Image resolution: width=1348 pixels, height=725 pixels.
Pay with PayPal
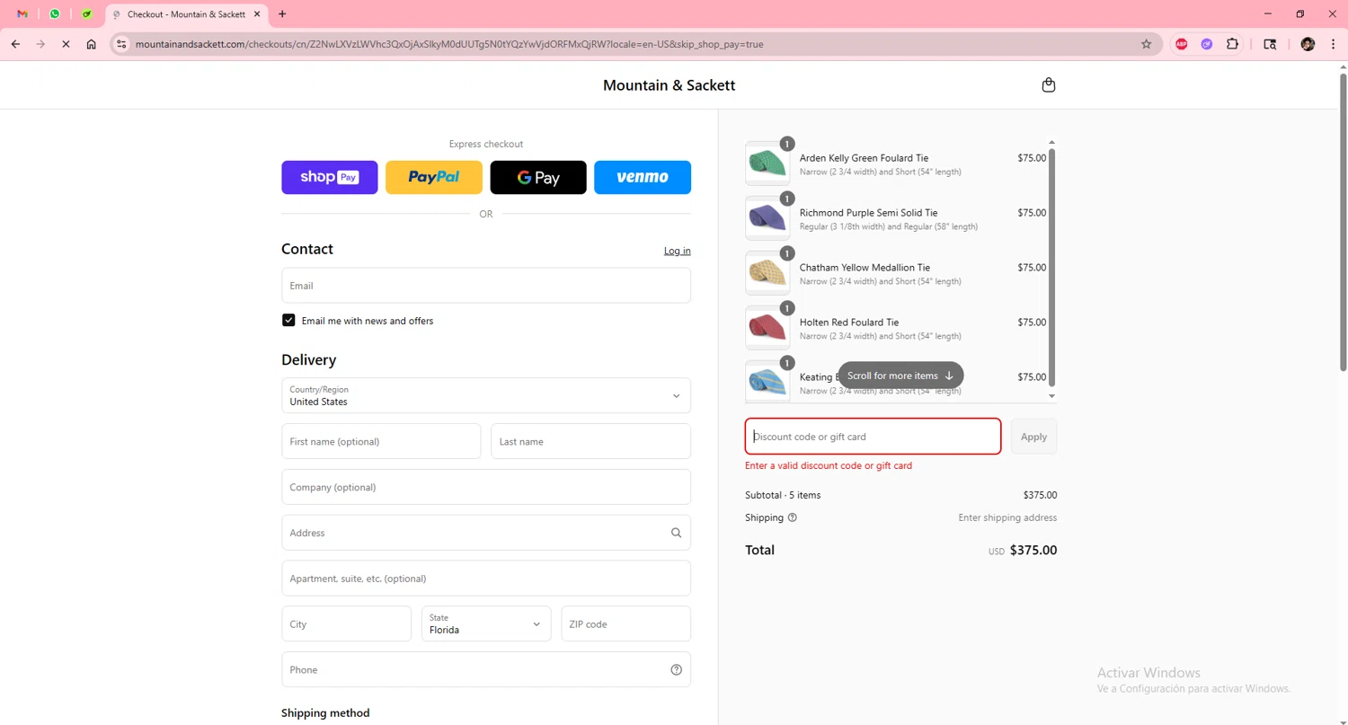[434, 177]
